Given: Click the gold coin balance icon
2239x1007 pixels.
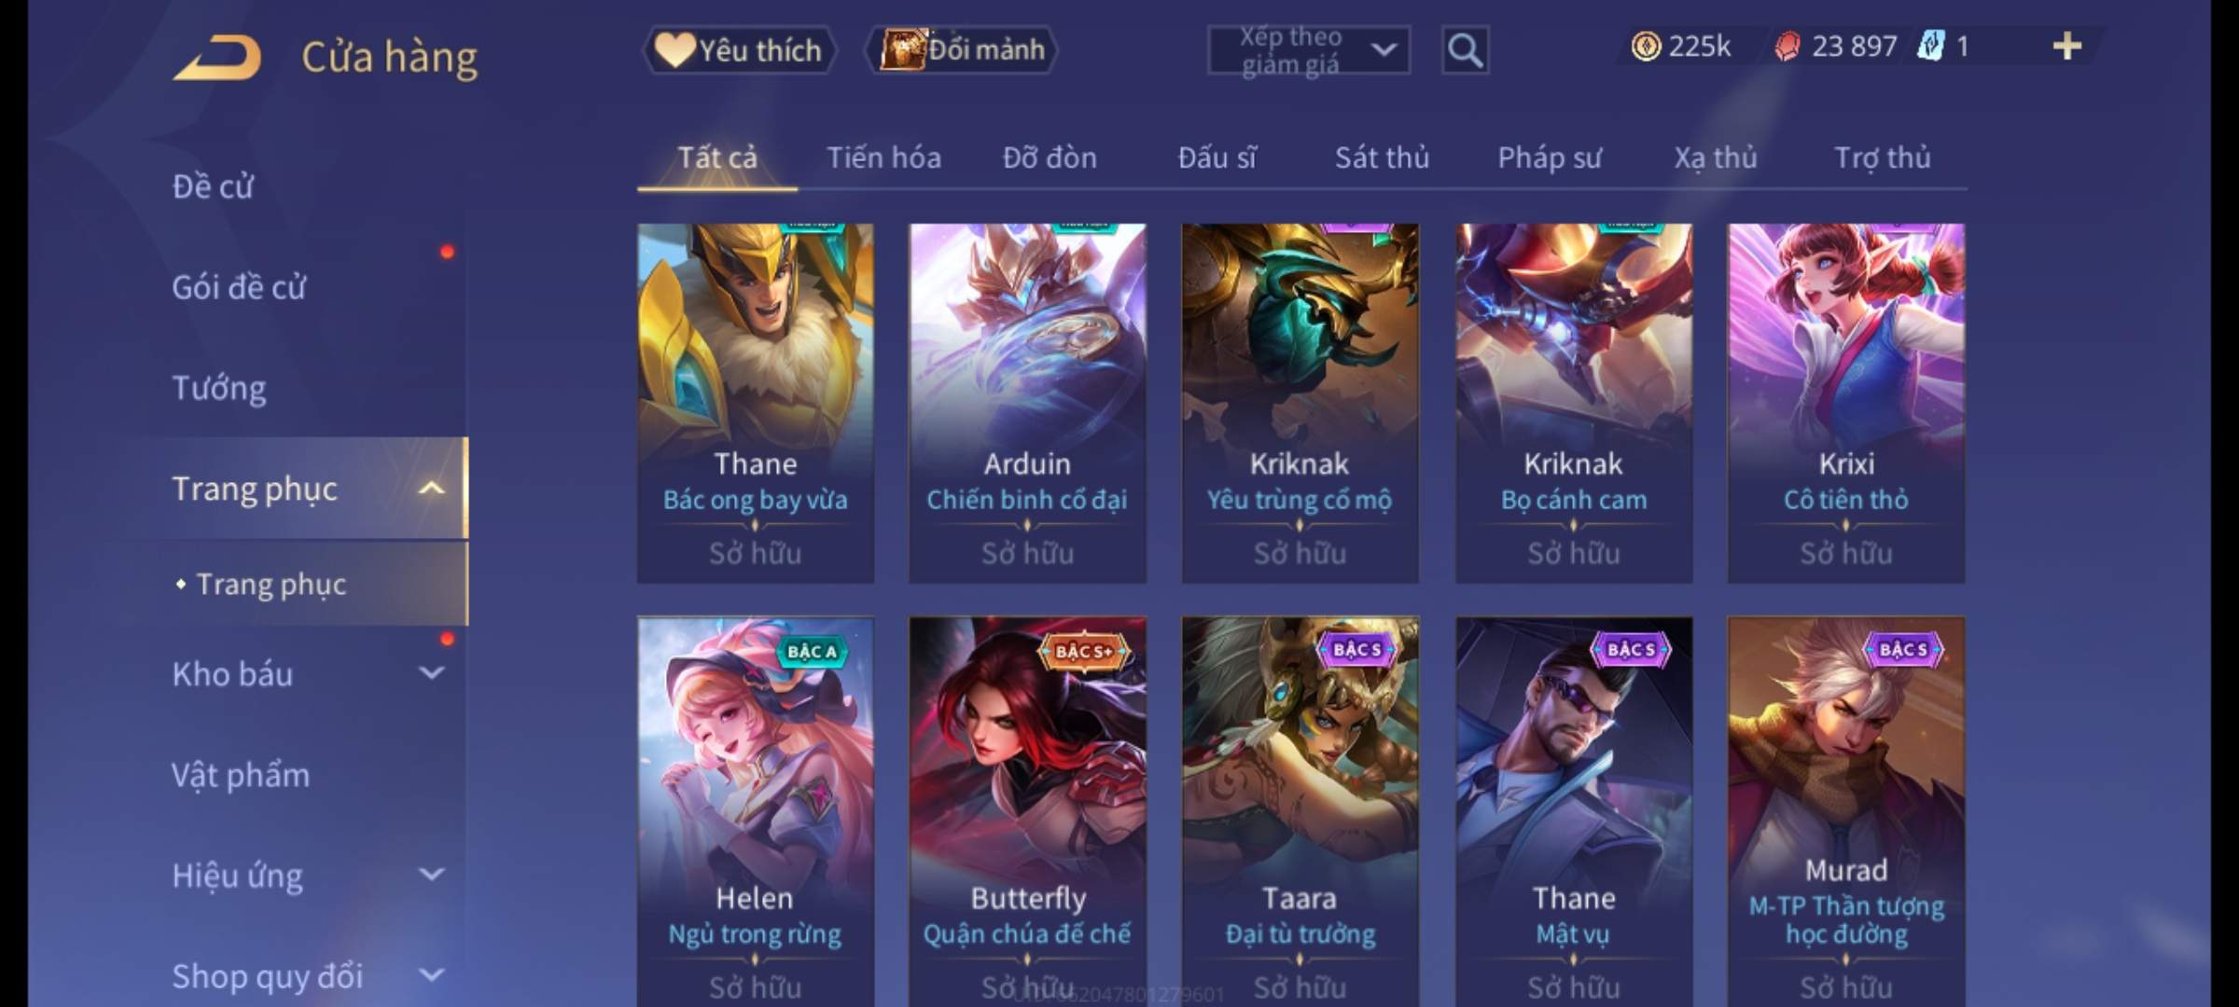Looking at the screenshot, I should point(1646,47).
